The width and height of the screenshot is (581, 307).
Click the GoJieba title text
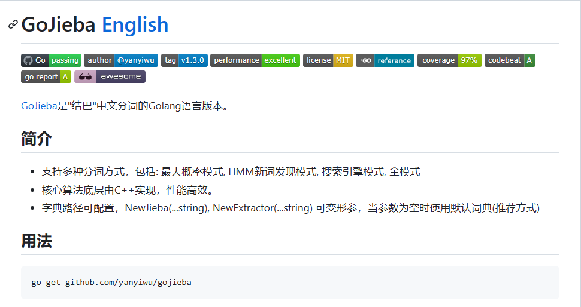coord(58,24)
